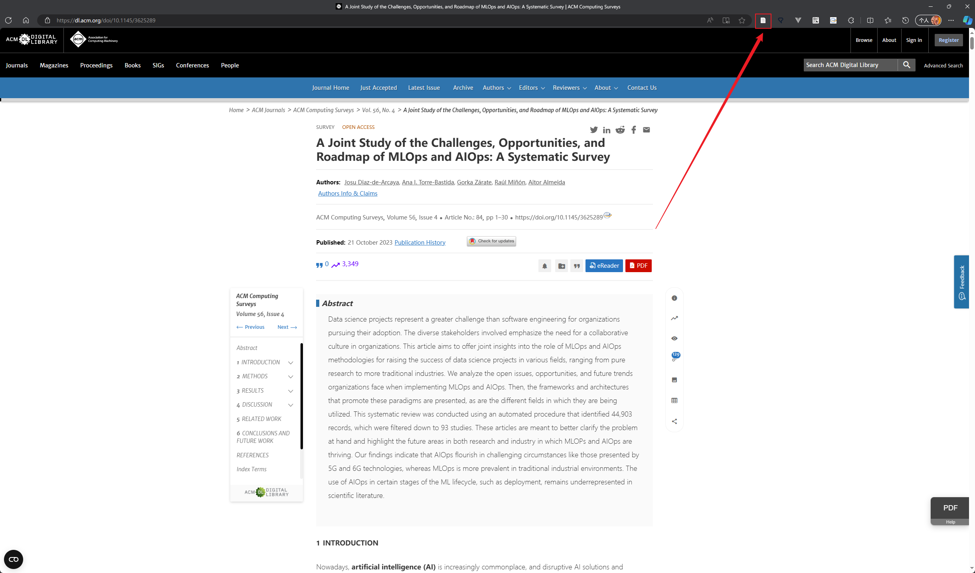Screen dimensions: 975x573
Task: Toggle the split screen browser button
Action: (x=870, y=20)
